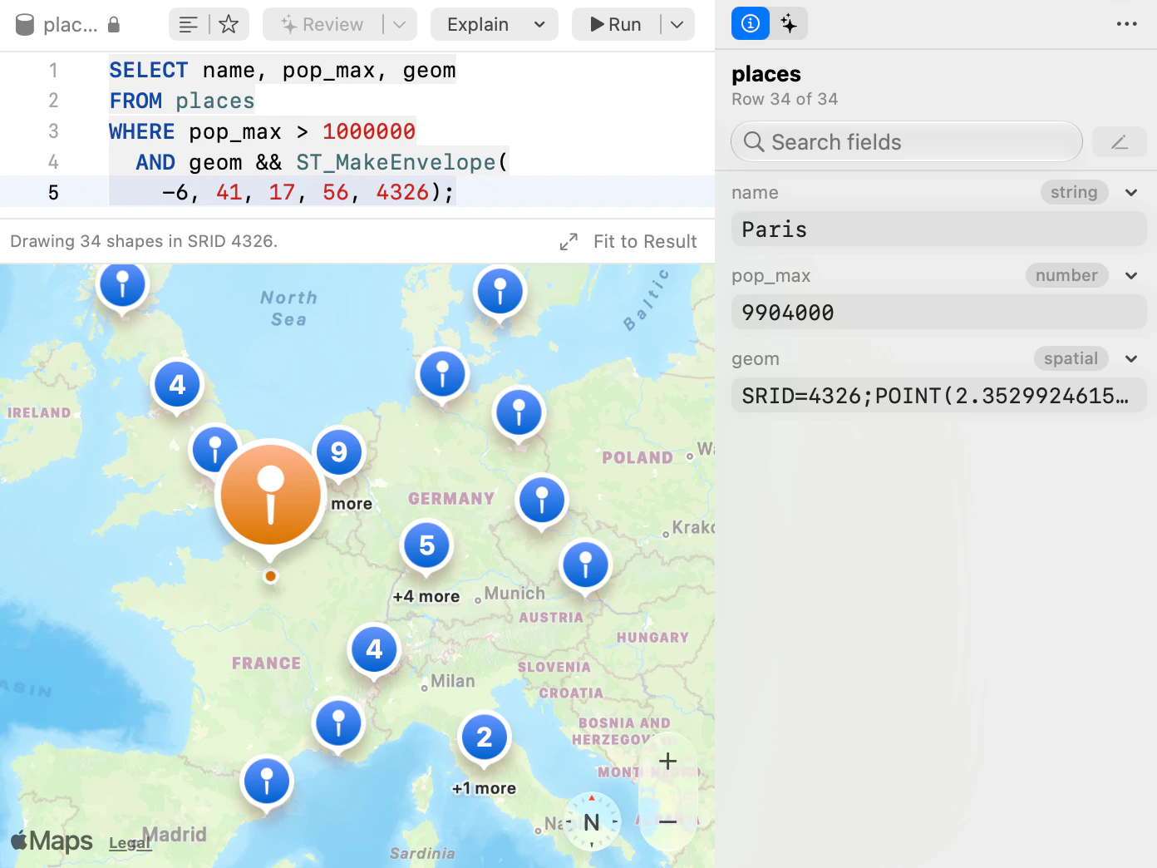Click the pencil edit button beside search
Viewport: 1157px width, 868px height.
click(x=1120, y=142)
